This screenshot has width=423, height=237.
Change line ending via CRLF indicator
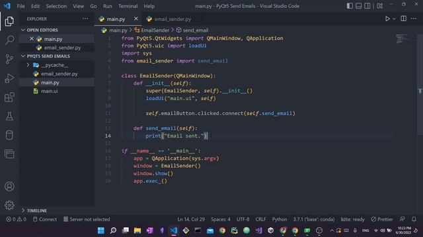pos(260,219)
